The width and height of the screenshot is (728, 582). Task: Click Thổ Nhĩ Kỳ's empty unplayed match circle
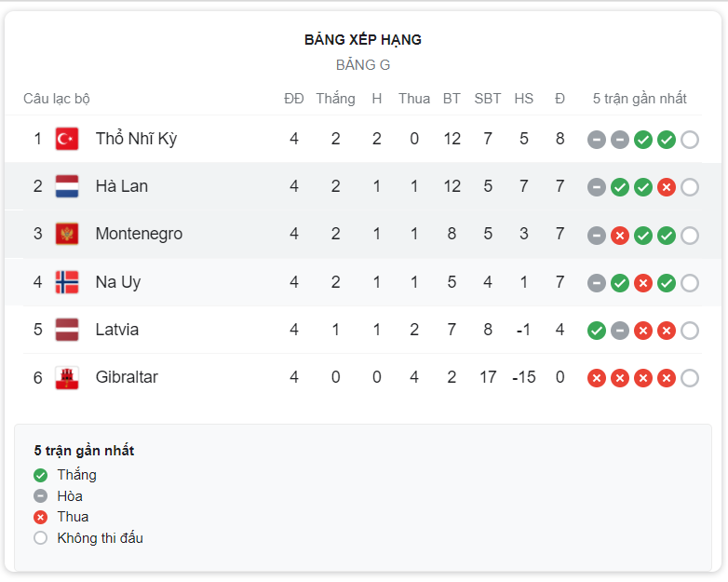(690, 140)
